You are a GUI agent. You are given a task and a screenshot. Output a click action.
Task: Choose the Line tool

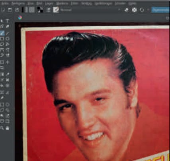pyautogui.click(x=8, y=33)
